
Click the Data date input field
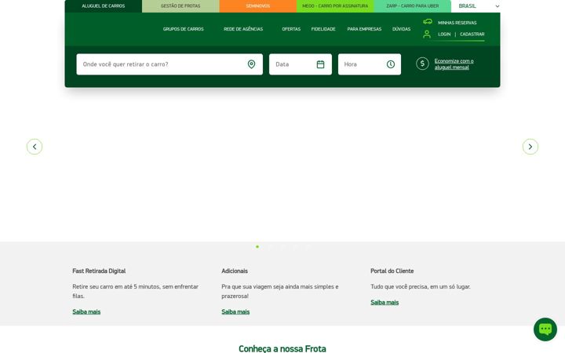(300, 64)
